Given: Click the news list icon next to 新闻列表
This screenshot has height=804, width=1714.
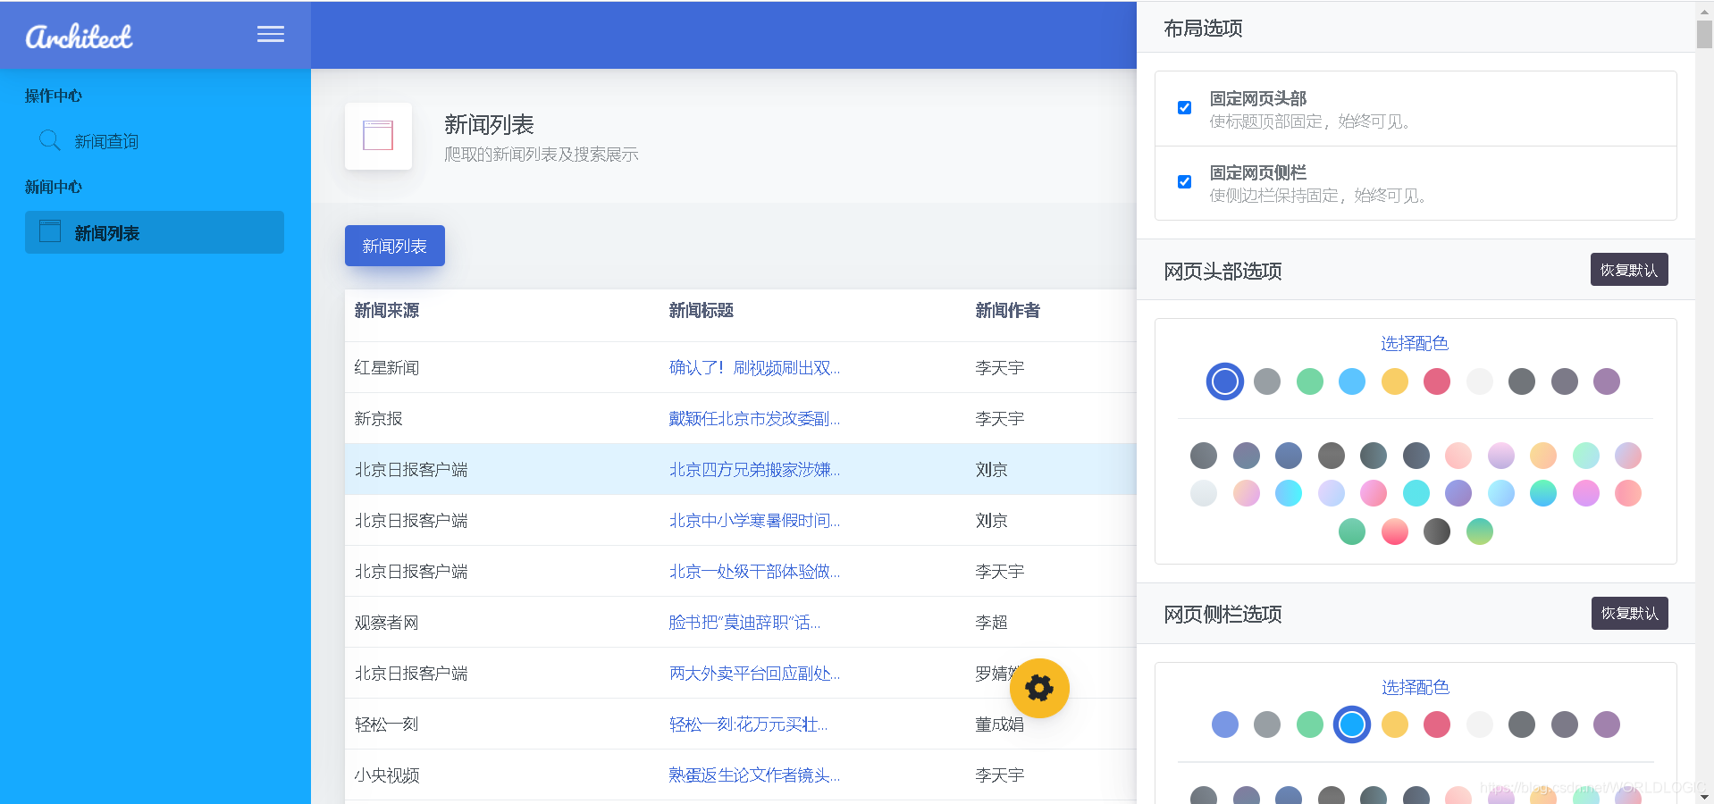Looking at the screenshot, I should (50, 230).
